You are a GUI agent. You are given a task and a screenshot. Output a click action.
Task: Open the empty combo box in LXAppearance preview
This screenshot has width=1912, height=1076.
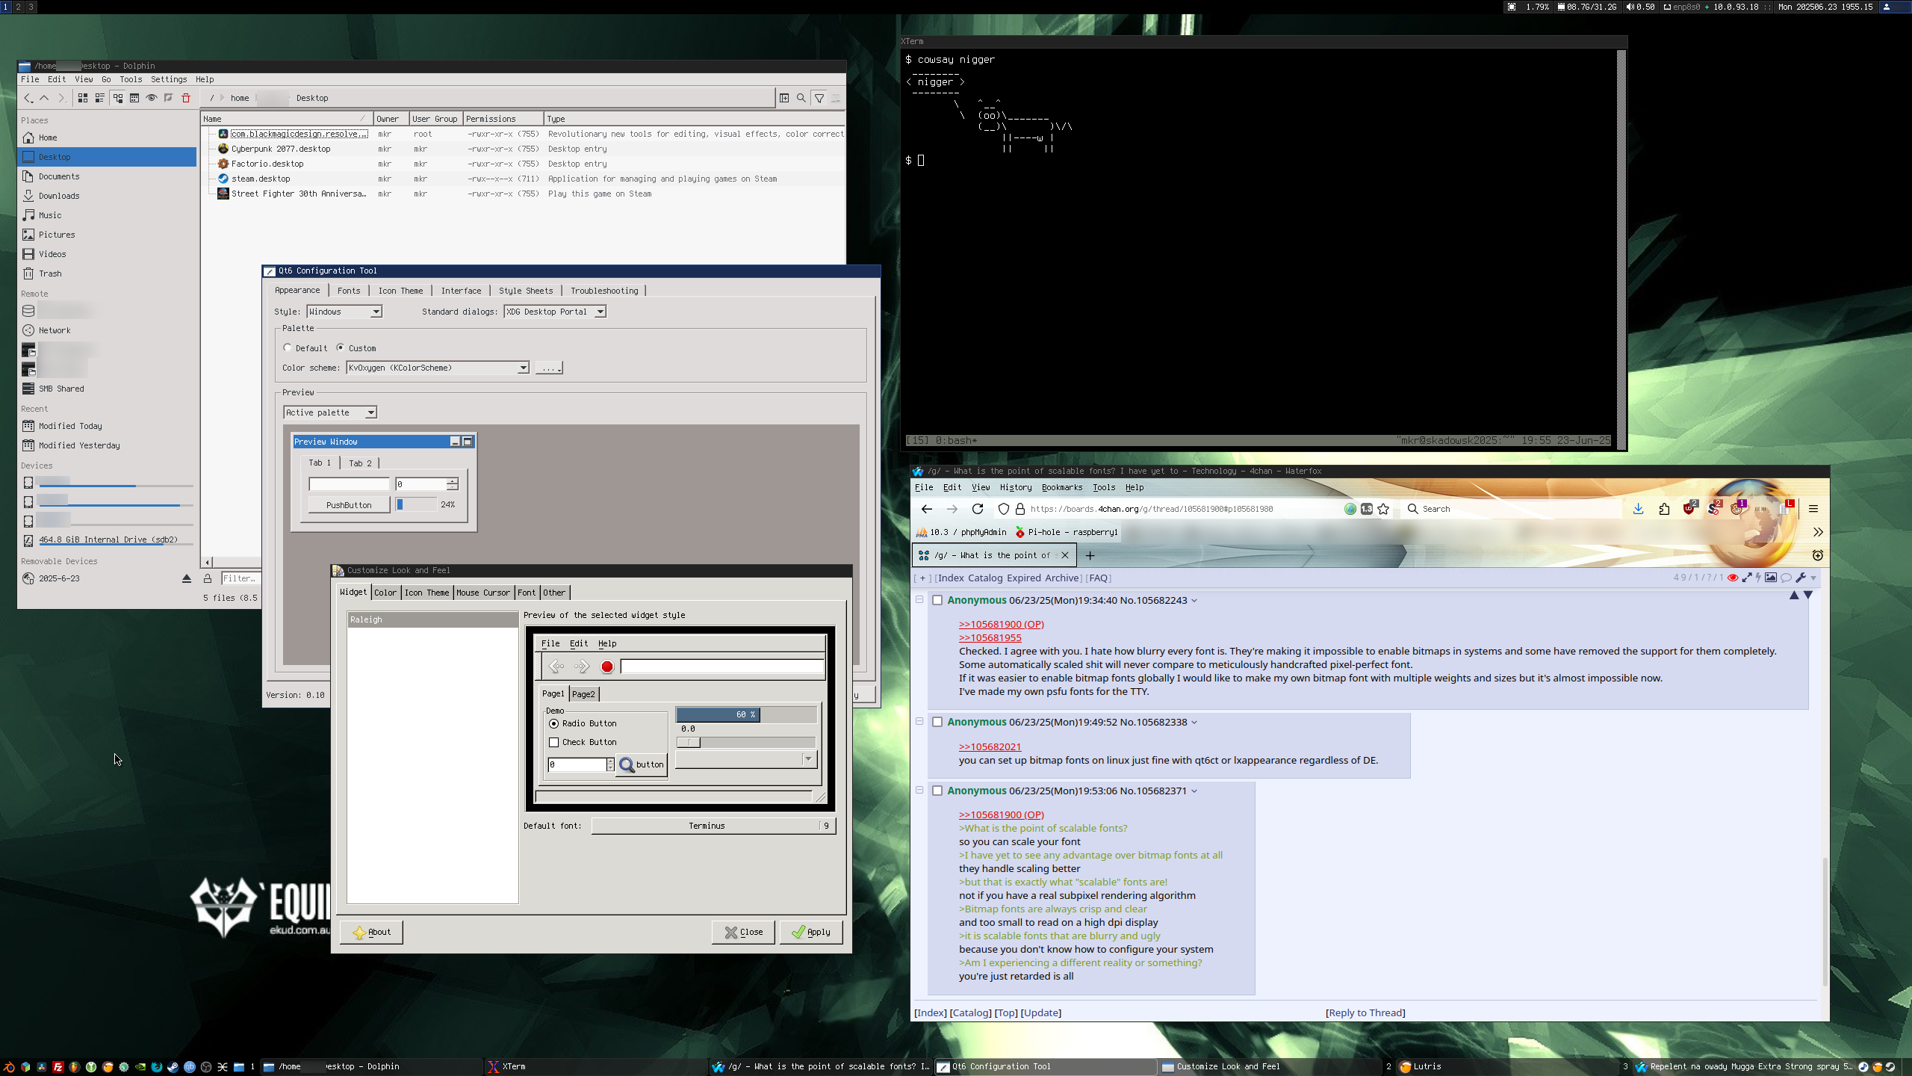click(745, 759)
